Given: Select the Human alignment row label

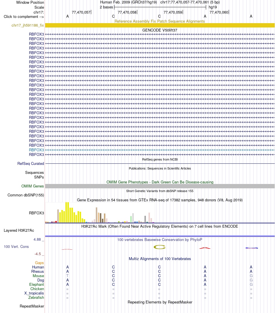Looking at the screenshot, I should [38, 267].
